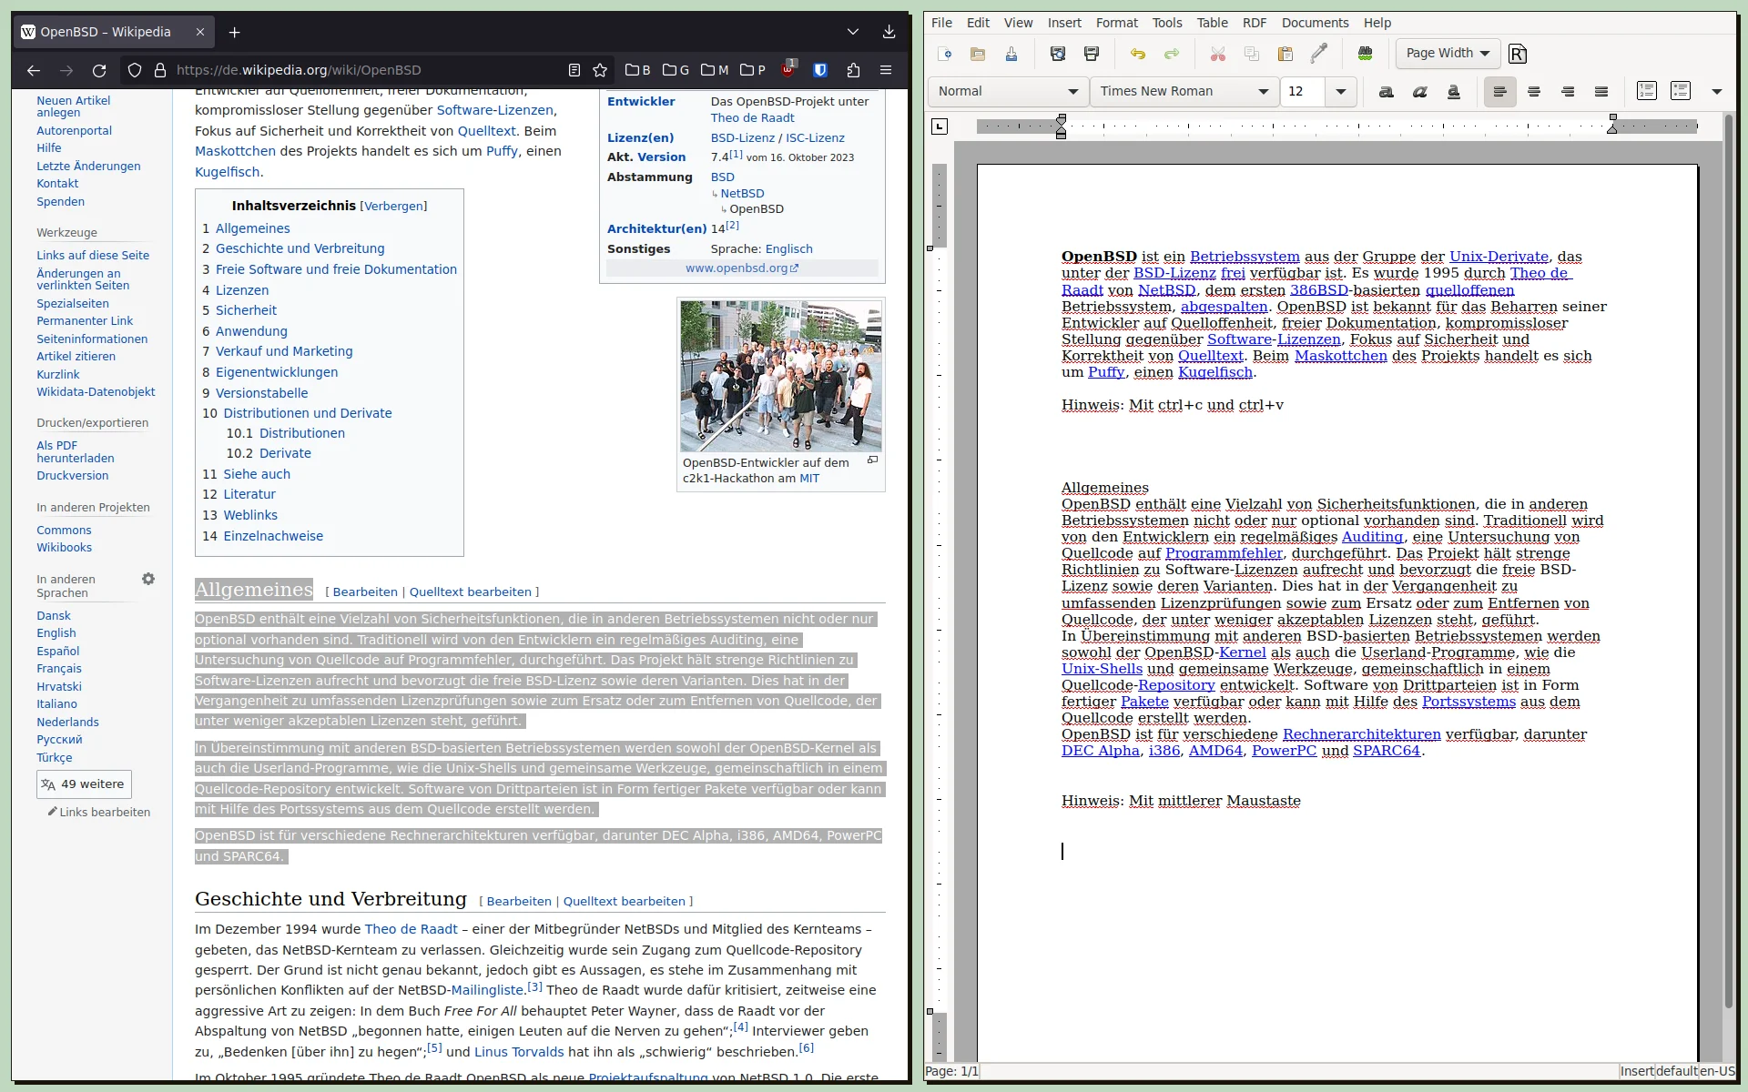Open the RDF menu in AbiWord
The image size is (1748, 1092).
coord(1255,23)
